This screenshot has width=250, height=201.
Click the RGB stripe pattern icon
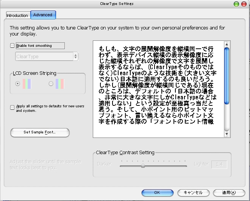[x=26, y=84]
